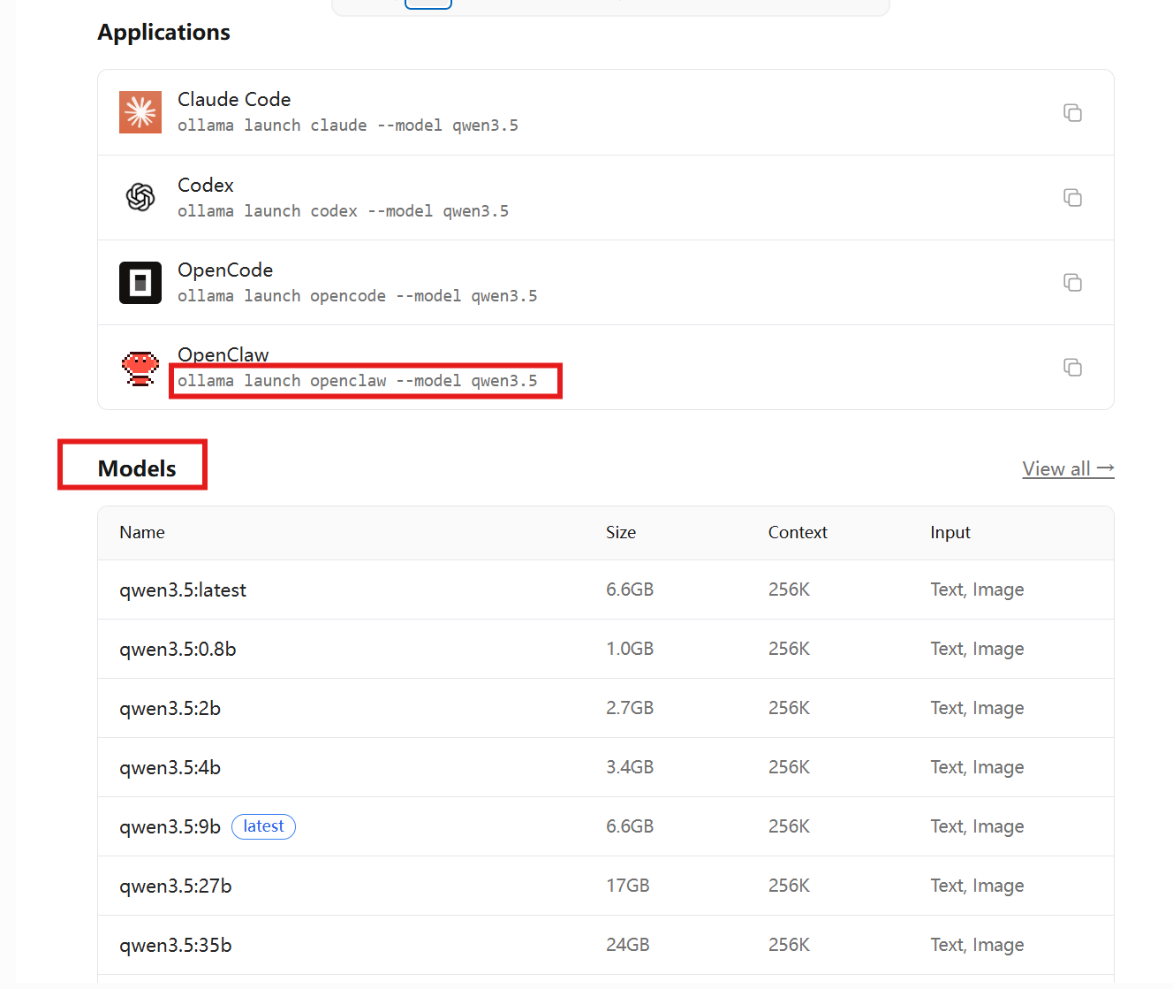The width and height of the screenshot is (1173, 989).
Task: Click the 256K context of qwen3.5:27b
Action: tap(789, 886)
